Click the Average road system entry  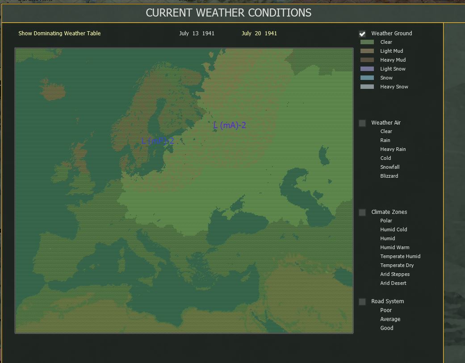pos(390,319)
